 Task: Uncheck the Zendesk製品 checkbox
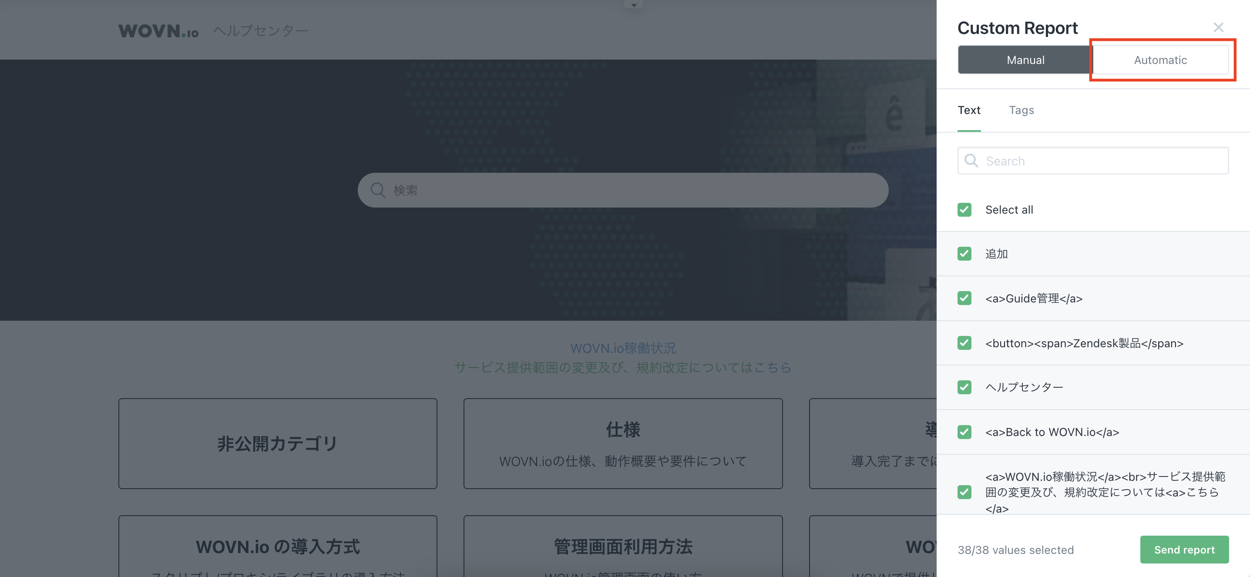tap(964, 343)
